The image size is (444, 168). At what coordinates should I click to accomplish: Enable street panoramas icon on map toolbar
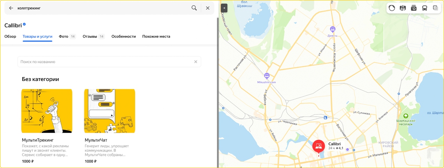pyautogui.click(x=403, y=8)
